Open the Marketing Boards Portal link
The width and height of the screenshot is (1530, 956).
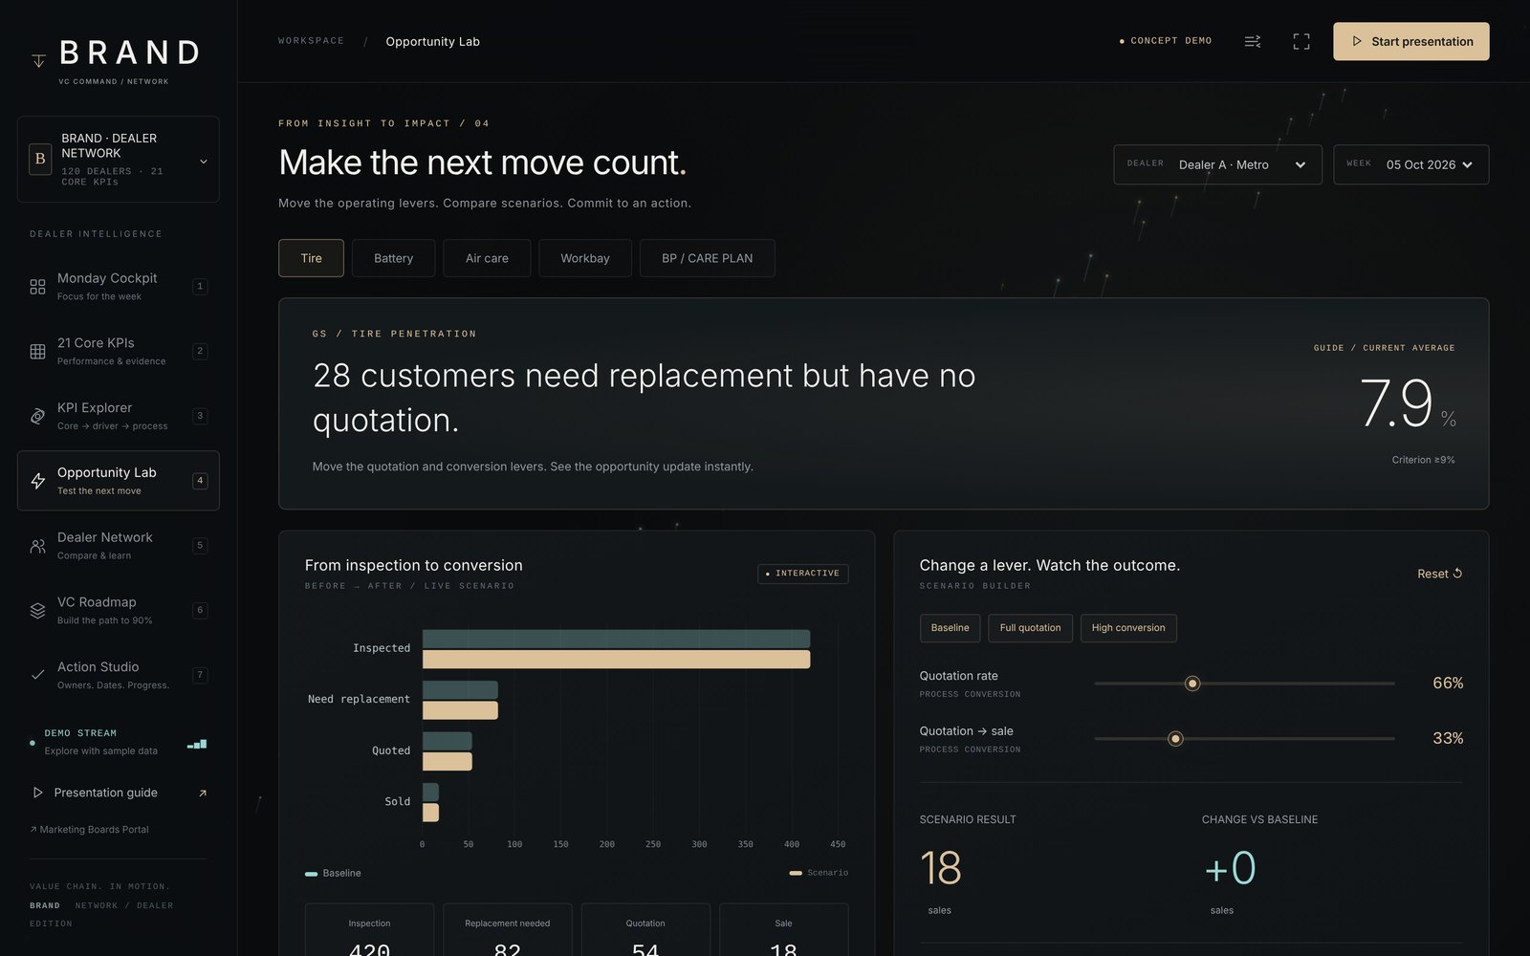[x=89, y=830]
